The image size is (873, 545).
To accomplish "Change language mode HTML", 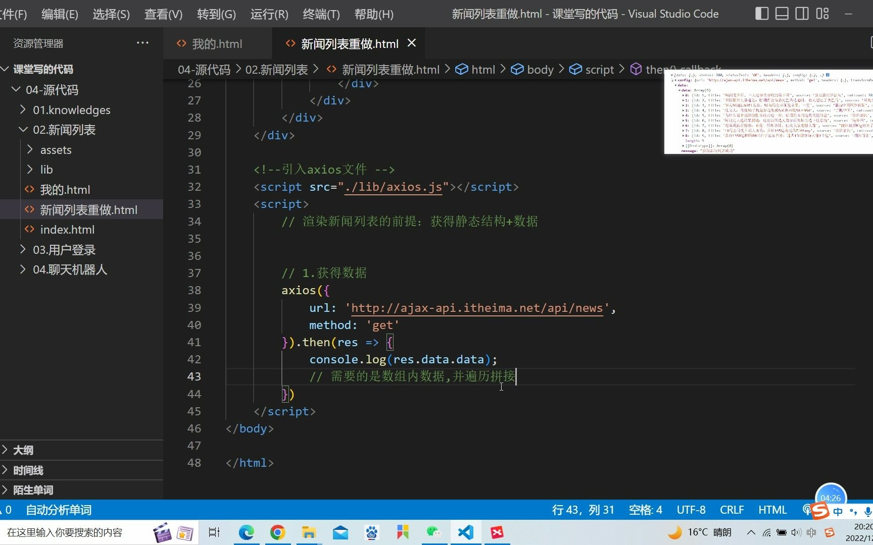I will tap(772, 510).
